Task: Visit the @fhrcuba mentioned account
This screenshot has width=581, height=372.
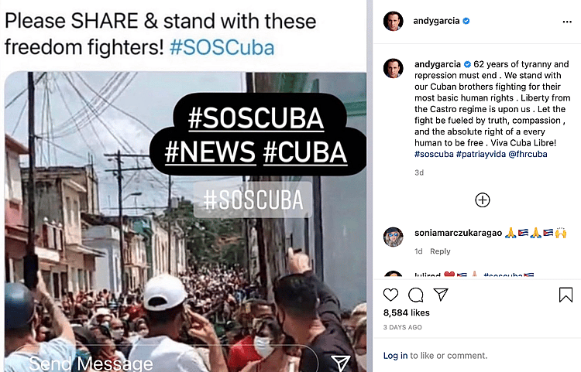Action: tap(528, 154)
